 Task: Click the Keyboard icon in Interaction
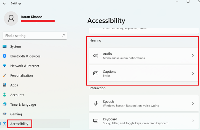(96, 121)
